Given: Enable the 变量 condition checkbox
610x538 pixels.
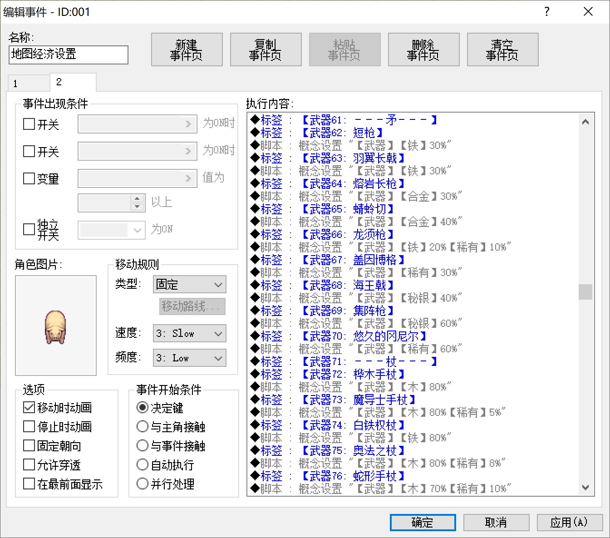Looking at the screenshot, I should pyautogui.click(x=29, y=178).
